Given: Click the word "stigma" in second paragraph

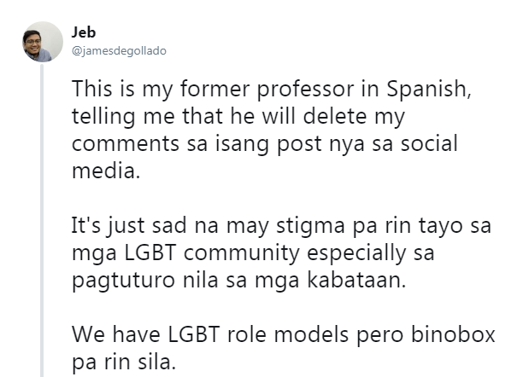Looking at the screenshot, I should click(x=310, y=226).
